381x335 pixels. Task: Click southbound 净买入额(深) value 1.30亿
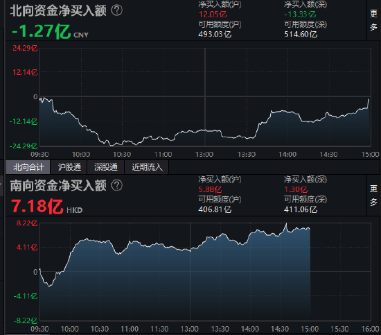pos(296,189)
